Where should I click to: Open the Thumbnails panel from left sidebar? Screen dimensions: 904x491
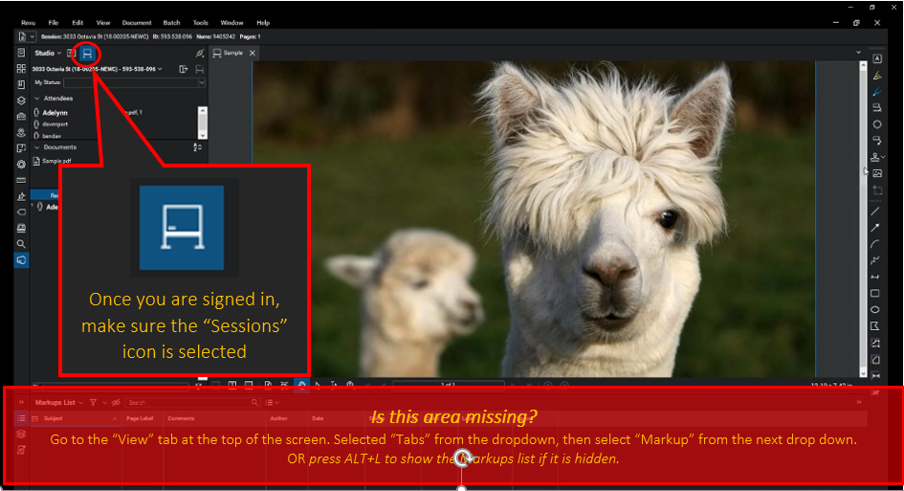click(21, 69)
